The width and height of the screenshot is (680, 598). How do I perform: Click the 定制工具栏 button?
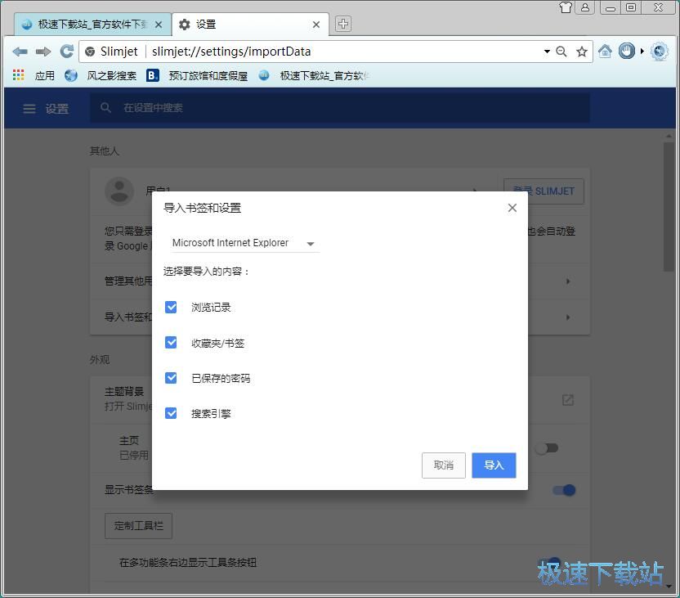138,526
